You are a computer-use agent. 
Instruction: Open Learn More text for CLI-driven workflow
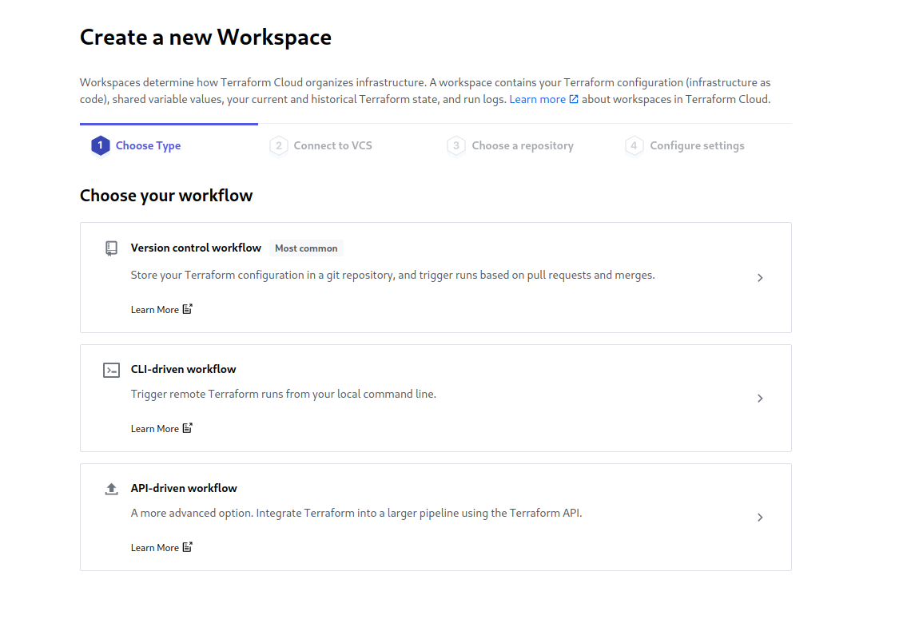pos(155,429)
